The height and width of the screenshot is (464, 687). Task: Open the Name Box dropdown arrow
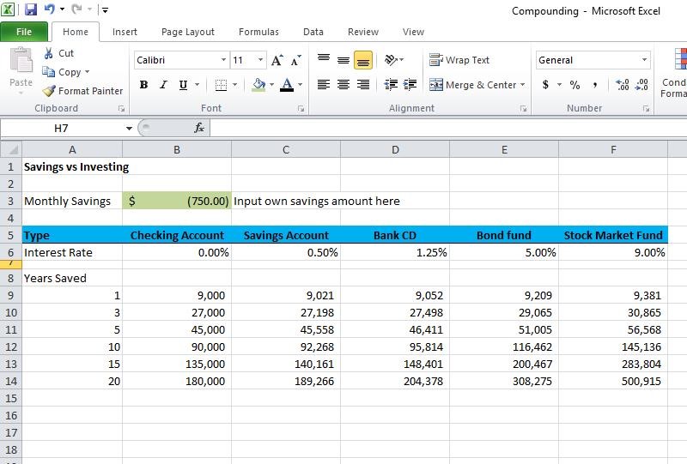[129, 128]
